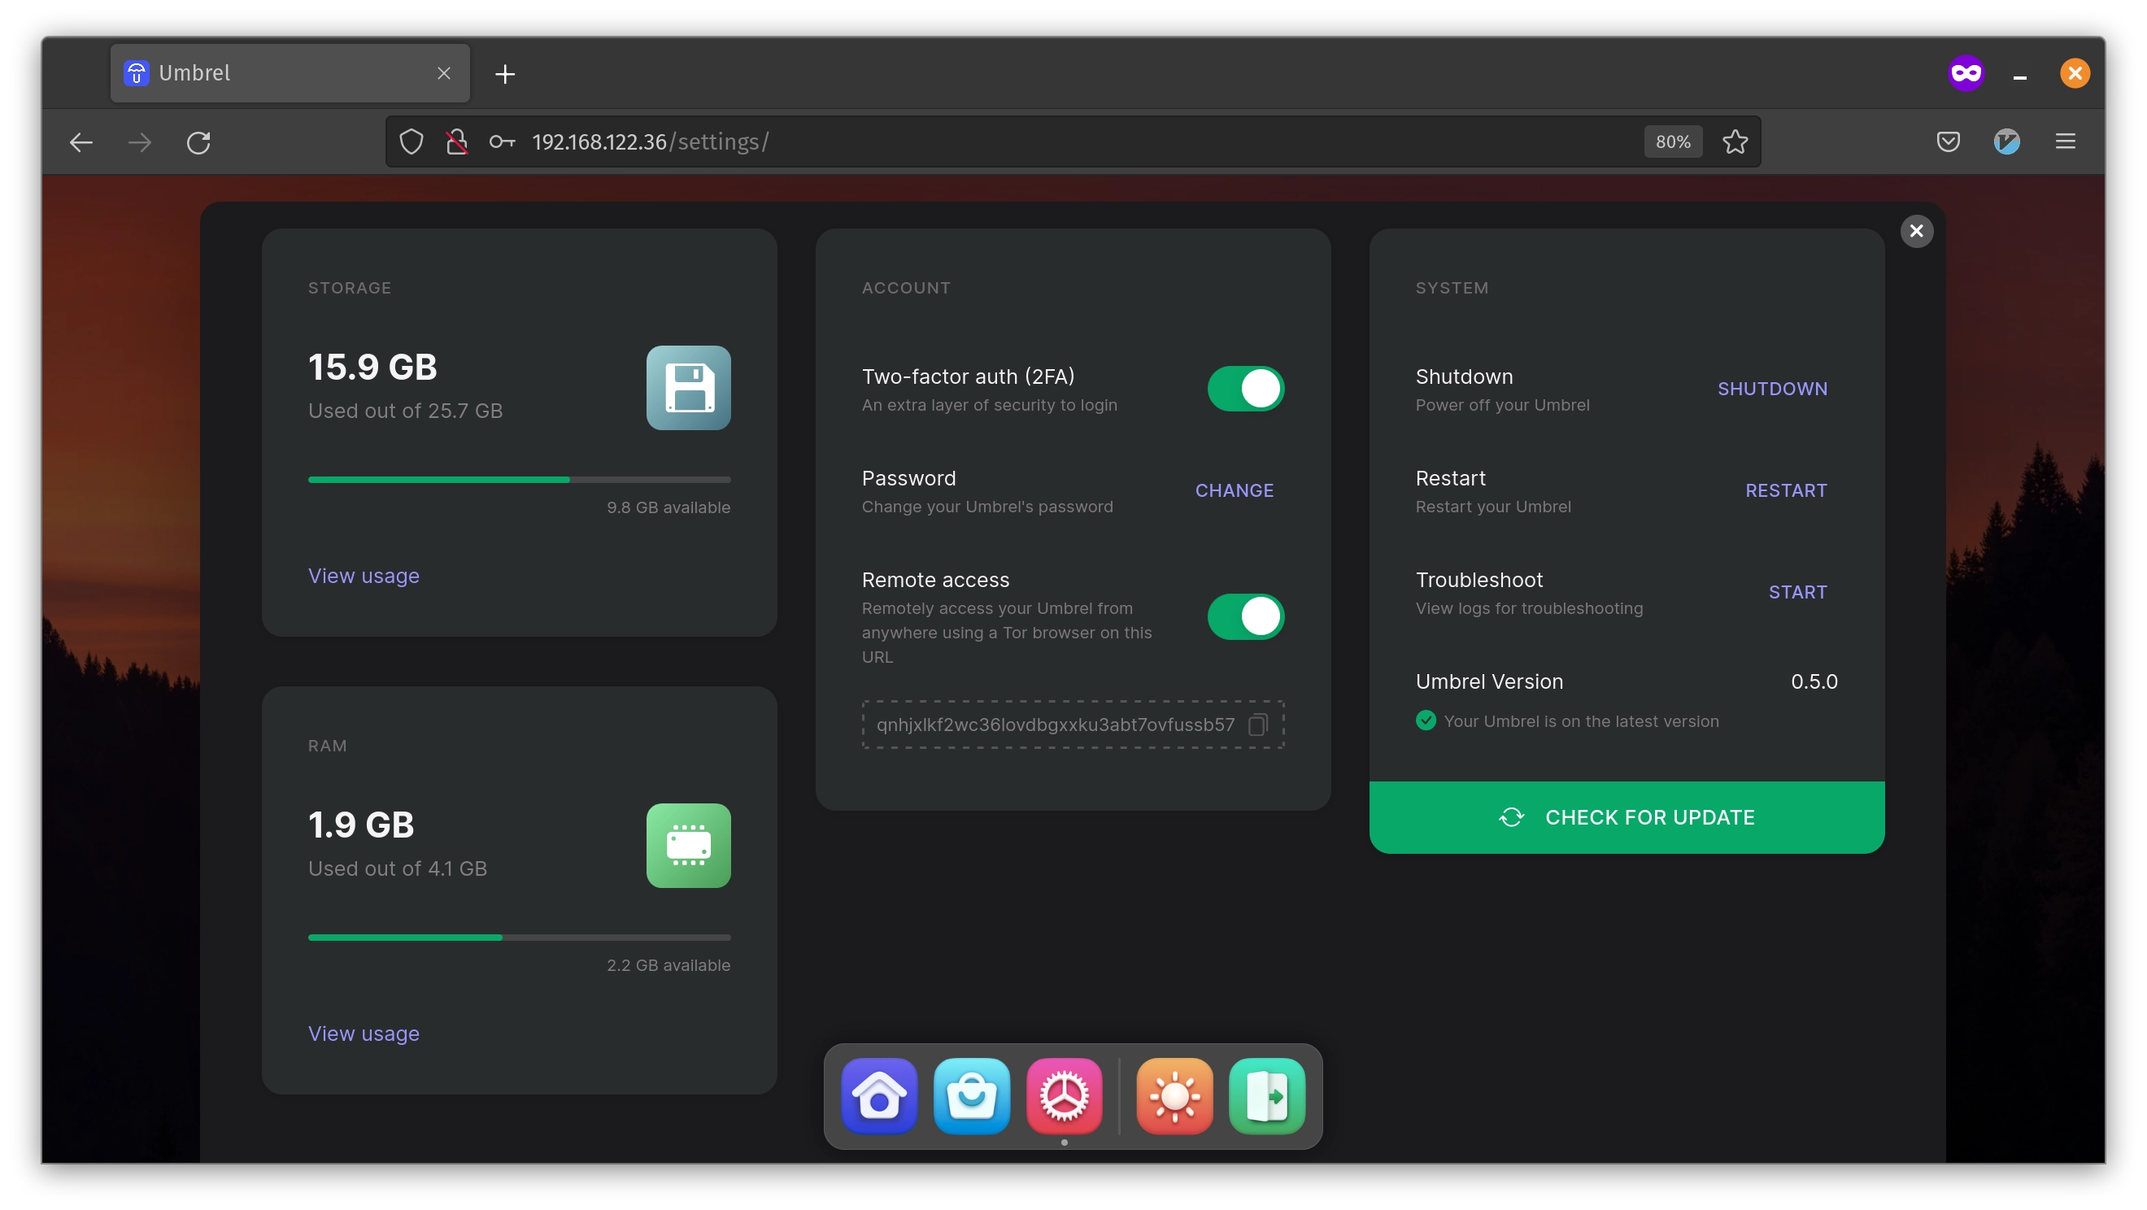
Task: Reload the settings page
Action: [x=198, y=142]
